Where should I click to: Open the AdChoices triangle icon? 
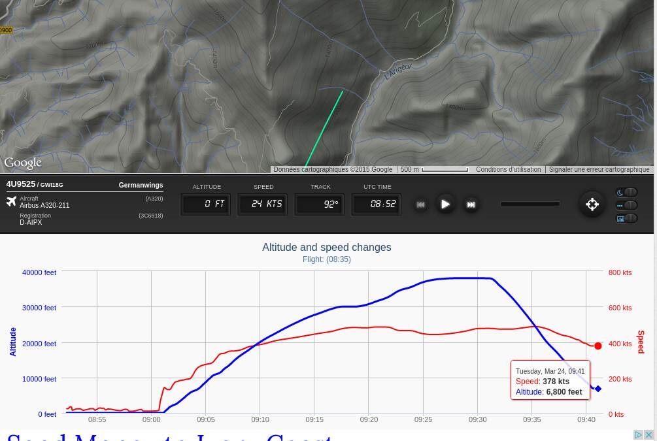click(638, 434)
